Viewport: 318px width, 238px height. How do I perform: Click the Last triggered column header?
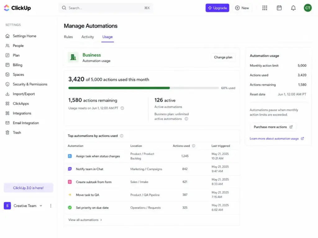221,146
